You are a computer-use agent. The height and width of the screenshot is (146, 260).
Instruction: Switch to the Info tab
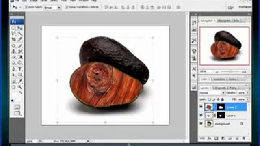coord(236,21)
